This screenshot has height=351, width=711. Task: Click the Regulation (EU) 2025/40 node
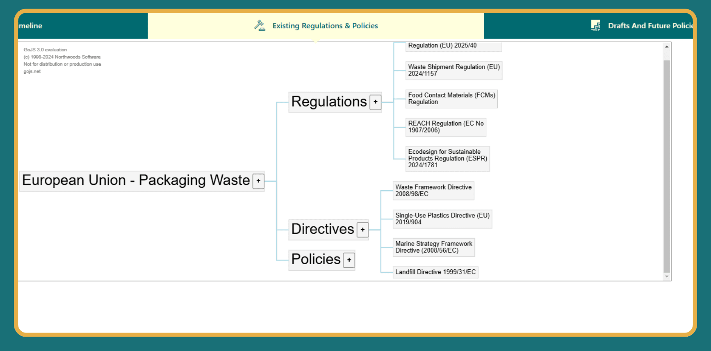click(453, 46)
